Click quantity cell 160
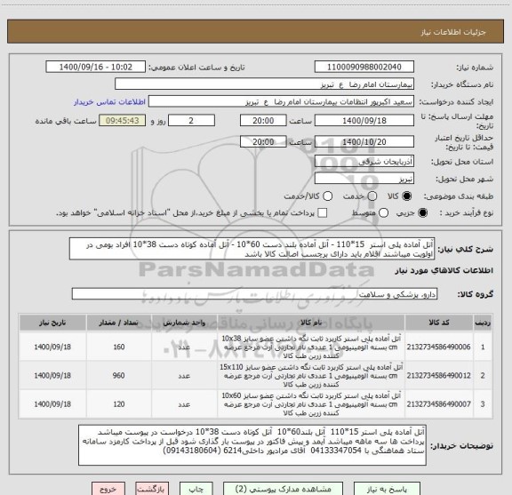This screenshot has width=512, height=495. 119,347
